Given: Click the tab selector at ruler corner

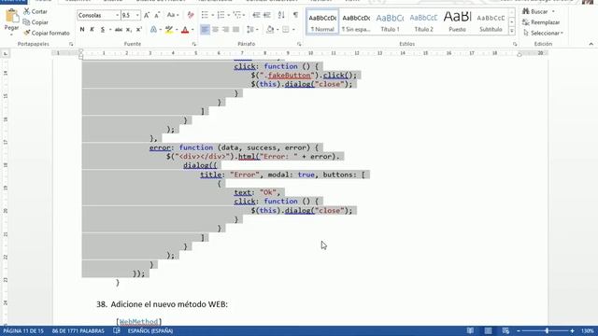Looking at the screenshot, I should (x=6, y=54).
